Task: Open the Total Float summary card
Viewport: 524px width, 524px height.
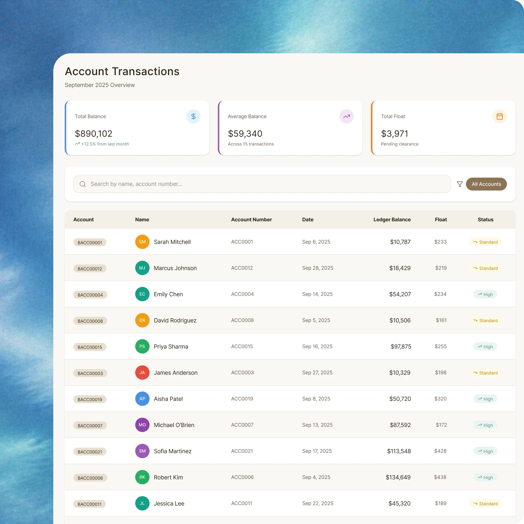Action: (x=443, y=128)
